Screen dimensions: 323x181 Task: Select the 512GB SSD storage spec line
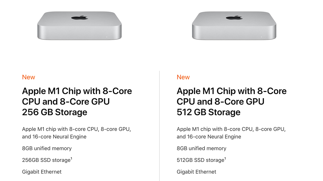[200, 160]
